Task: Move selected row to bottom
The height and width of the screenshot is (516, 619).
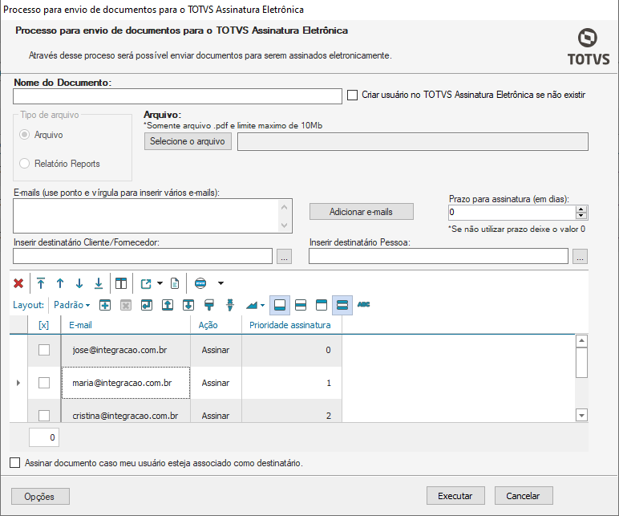Action: 99,283
